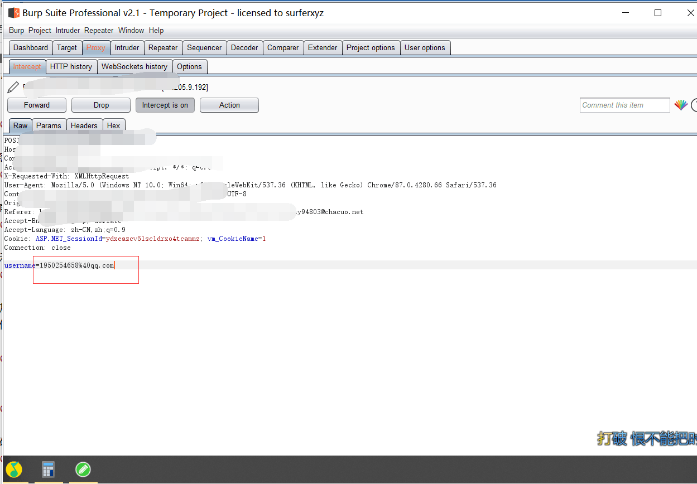Select the Raw request view tab
The height and width of the screenshot is (484, 697).
20,125
